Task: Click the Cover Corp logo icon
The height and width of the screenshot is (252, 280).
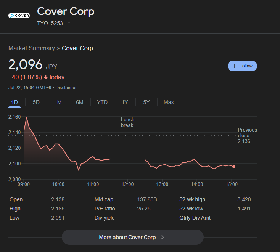Action: coord(19,16)
